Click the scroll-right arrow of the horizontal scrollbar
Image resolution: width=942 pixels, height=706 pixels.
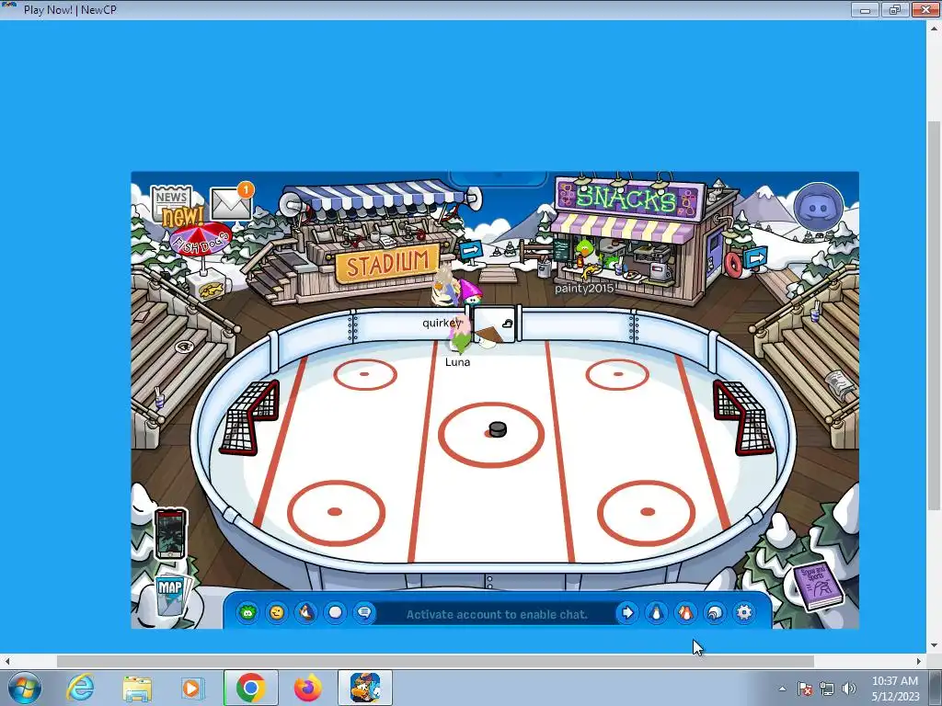[919, 661]
